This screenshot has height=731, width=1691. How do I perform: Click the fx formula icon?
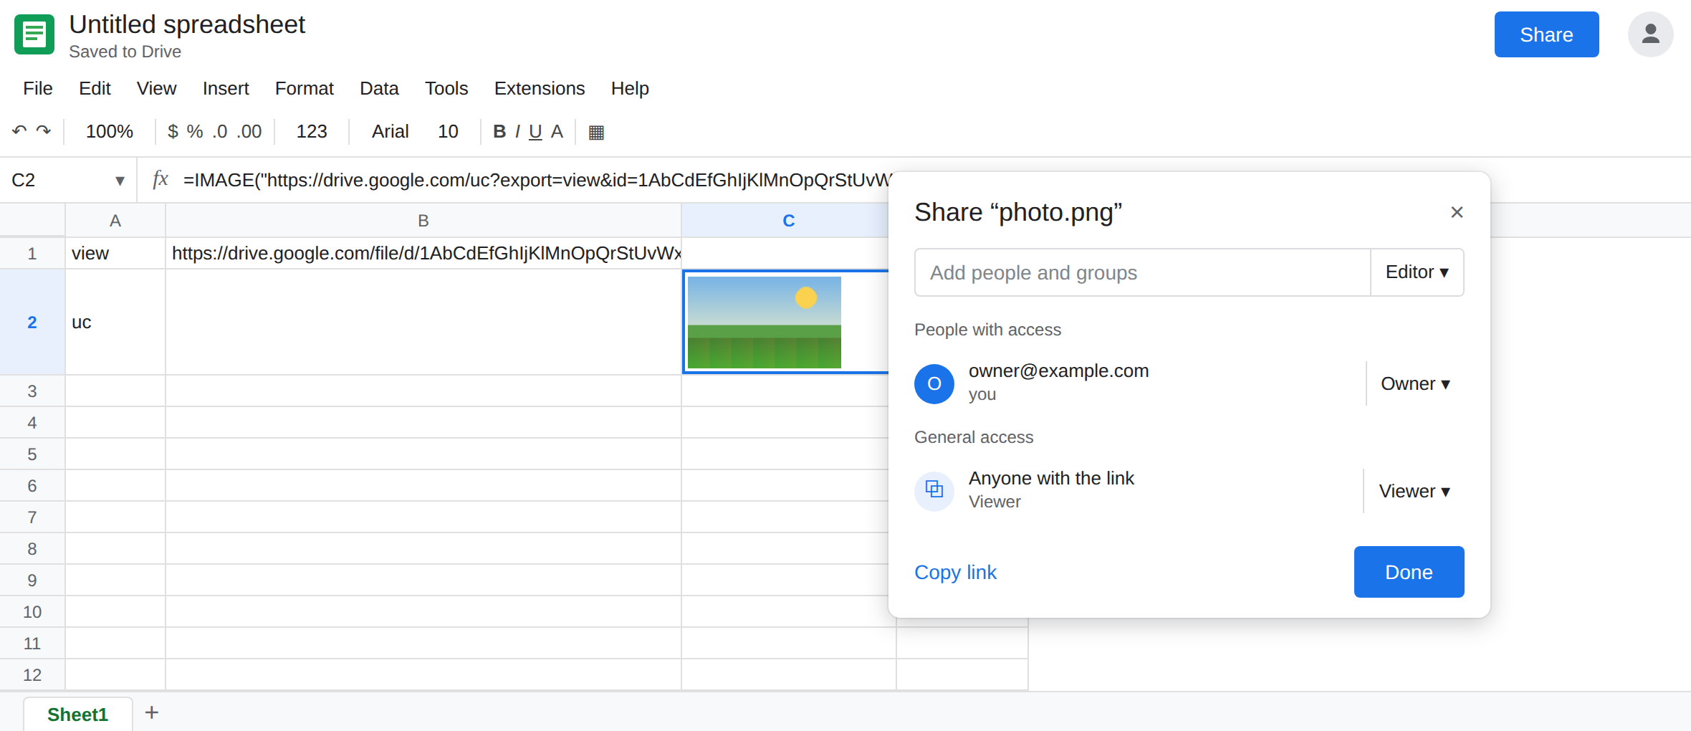(161, 179)
